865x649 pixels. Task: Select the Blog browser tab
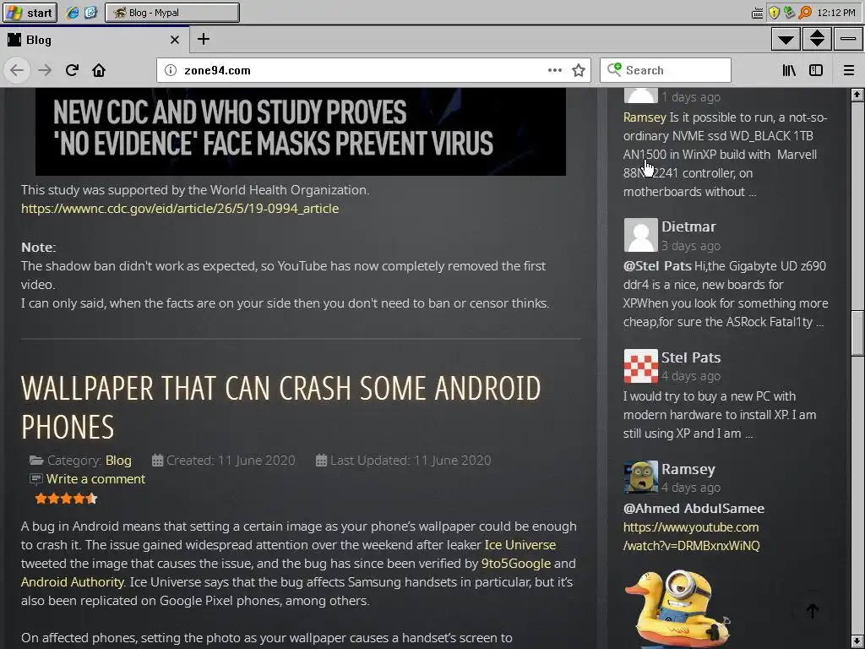tap(95, 40)
